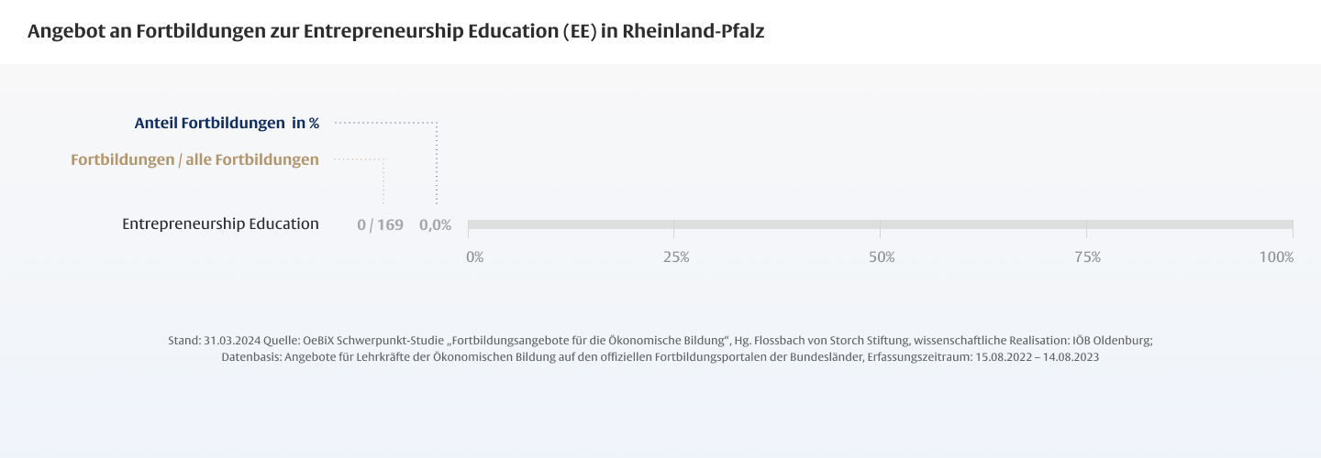
Task: Click the 50% axis tick label
Action: tap(882, 257)
